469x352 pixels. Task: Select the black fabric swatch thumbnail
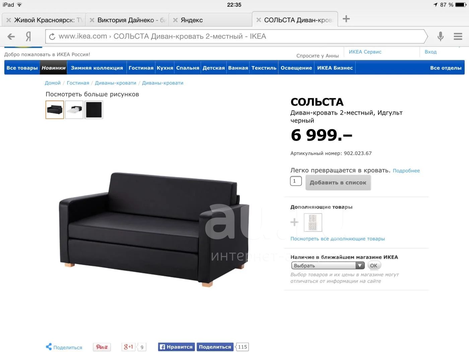click(x=94, y=110)
